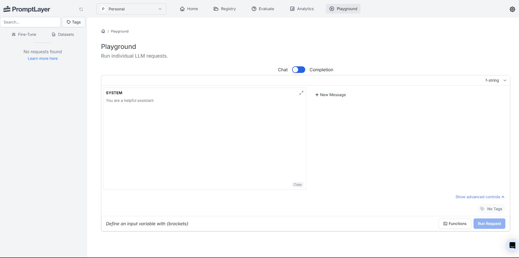The image size is (519, 258).
Task: Go to the Home tab
Action: tap(189, 9)
